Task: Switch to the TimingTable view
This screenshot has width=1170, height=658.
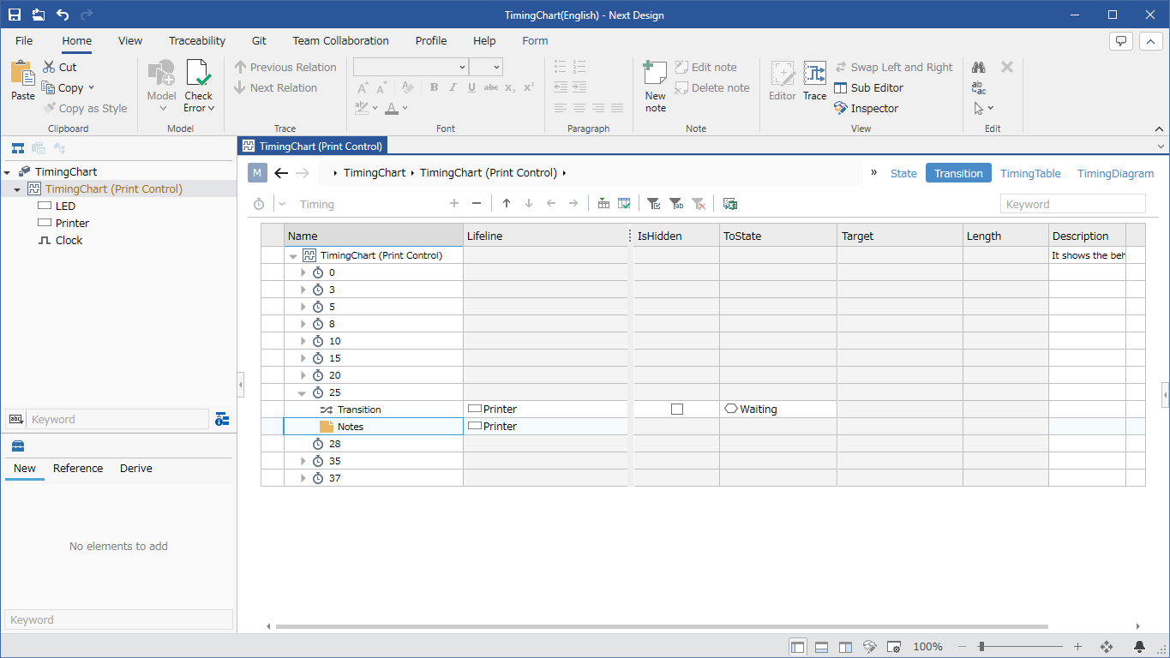Action: click(1030, 173)
